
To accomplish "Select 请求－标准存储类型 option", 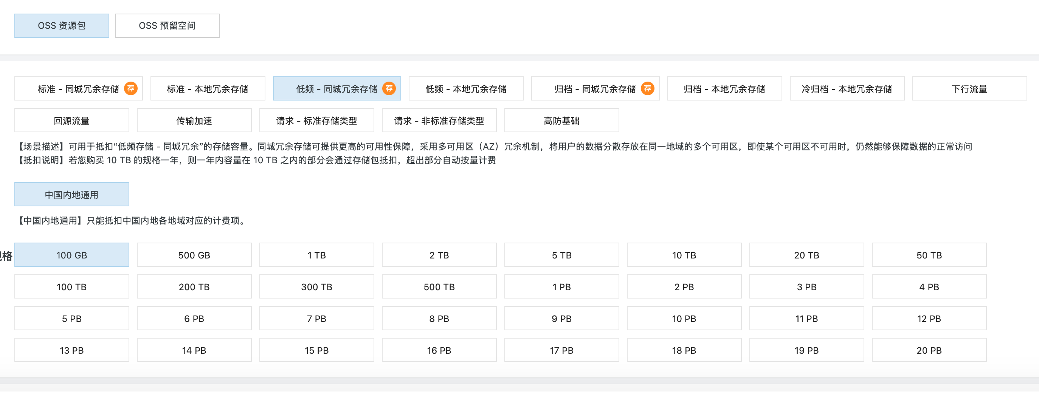I will [317, 120].
